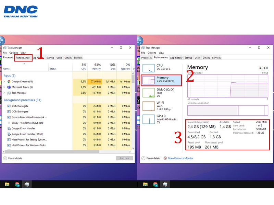The image size is (274, 205).
Task: Click vertical scrollbar down arrow in process list
Action: coord(133,148)
